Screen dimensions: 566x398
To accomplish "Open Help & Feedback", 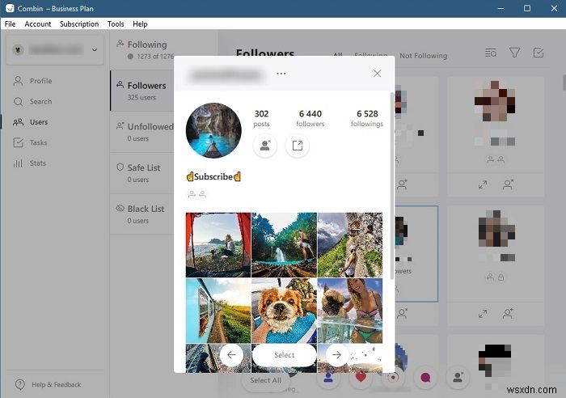I will click(x=49, y=384).
